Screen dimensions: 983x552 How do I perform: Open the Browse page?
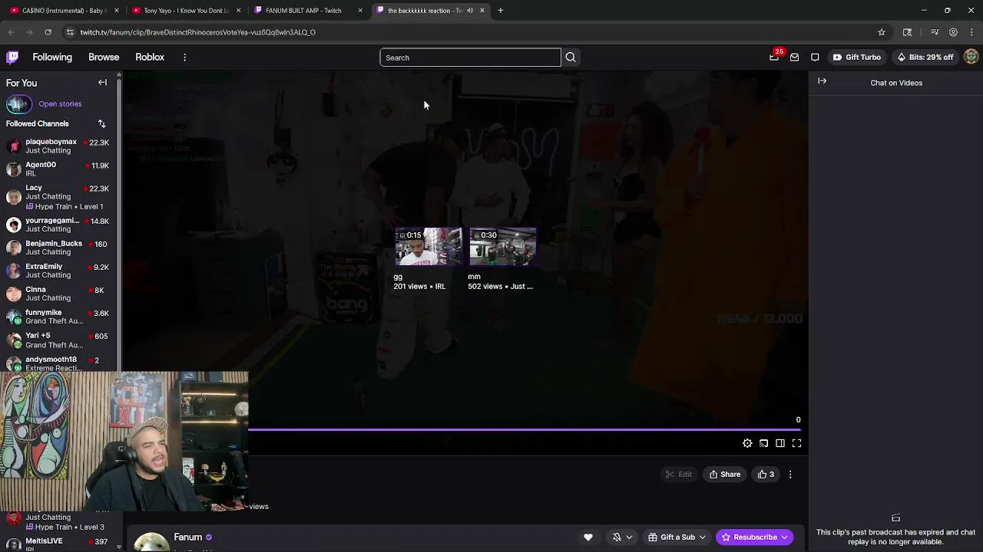tap(104, 57)
